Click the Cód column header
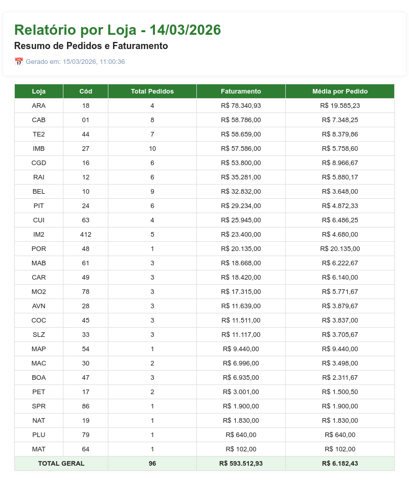409x480 pixels. pyautogui.click(x=86, y=91)
